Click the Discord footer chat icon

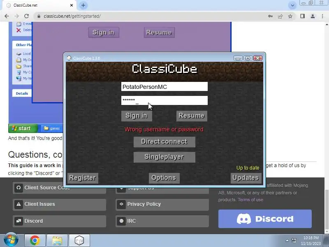(19, 221)
